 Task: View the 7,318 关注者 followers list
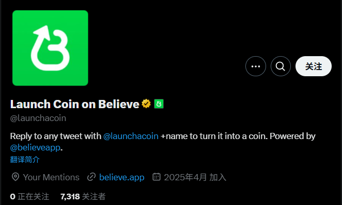point(83,197)
